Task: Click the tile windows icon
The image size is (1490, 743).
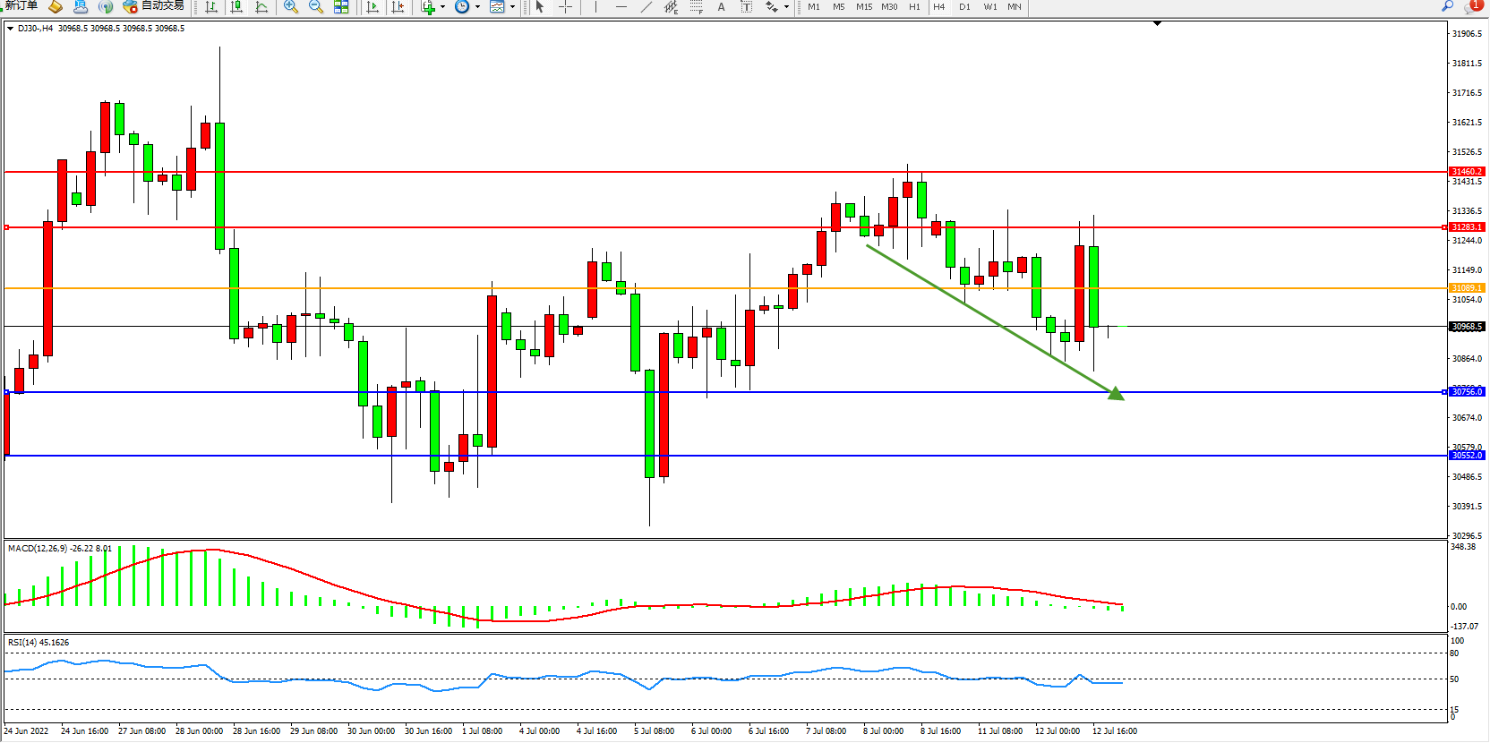Action: click(x=341, y=7)
